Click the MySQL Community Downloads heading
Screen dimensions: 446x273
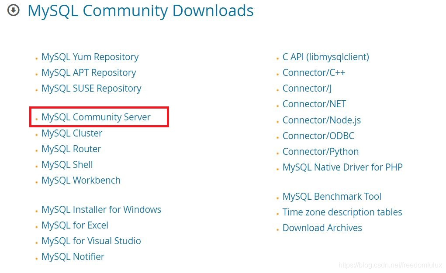pos(141,11)
